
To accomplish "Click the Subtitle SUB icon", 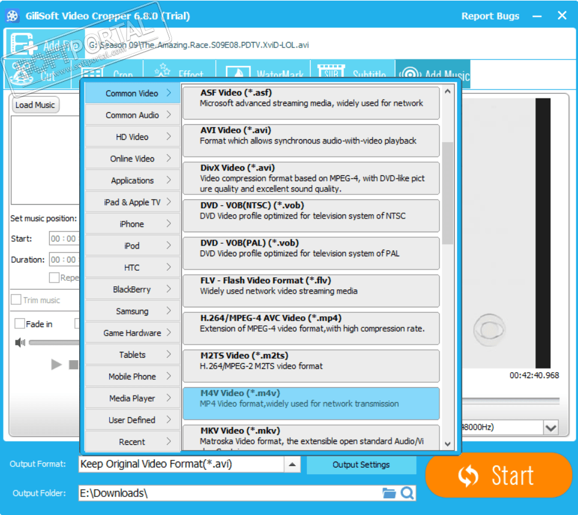I will click(x=331, y=71).
